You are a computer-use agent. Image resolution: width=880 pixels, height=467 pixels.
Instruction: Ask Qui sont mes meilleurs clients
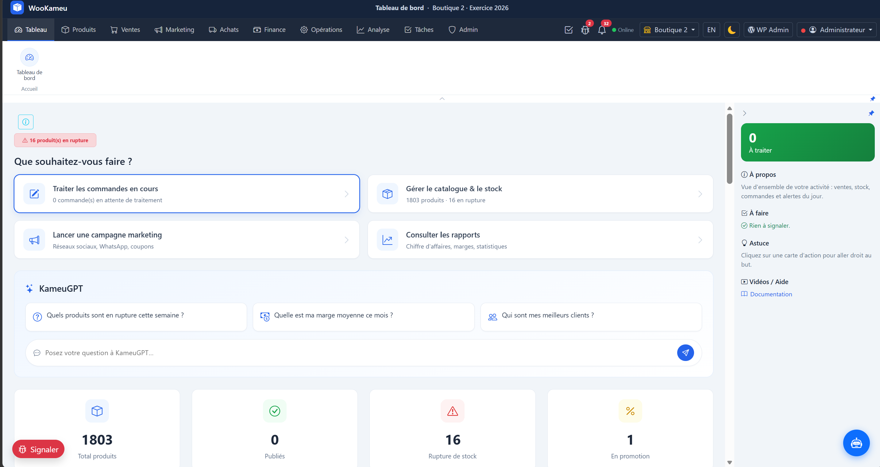pyautogui.click(x=591, y=317)
